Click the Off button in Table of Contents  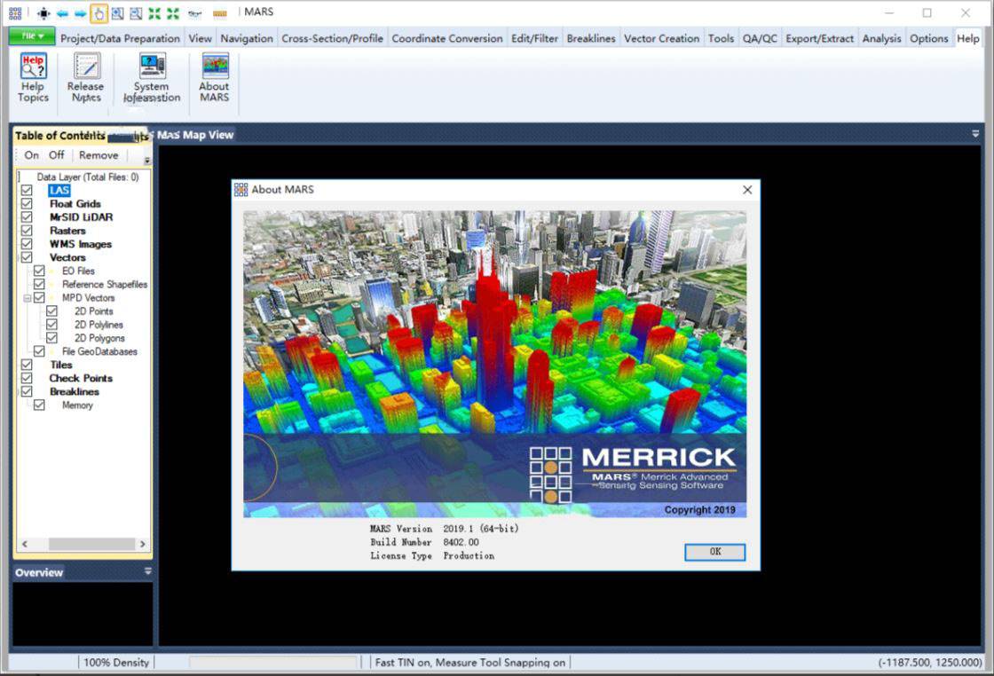pyautogui.click(x=57, y=155)
